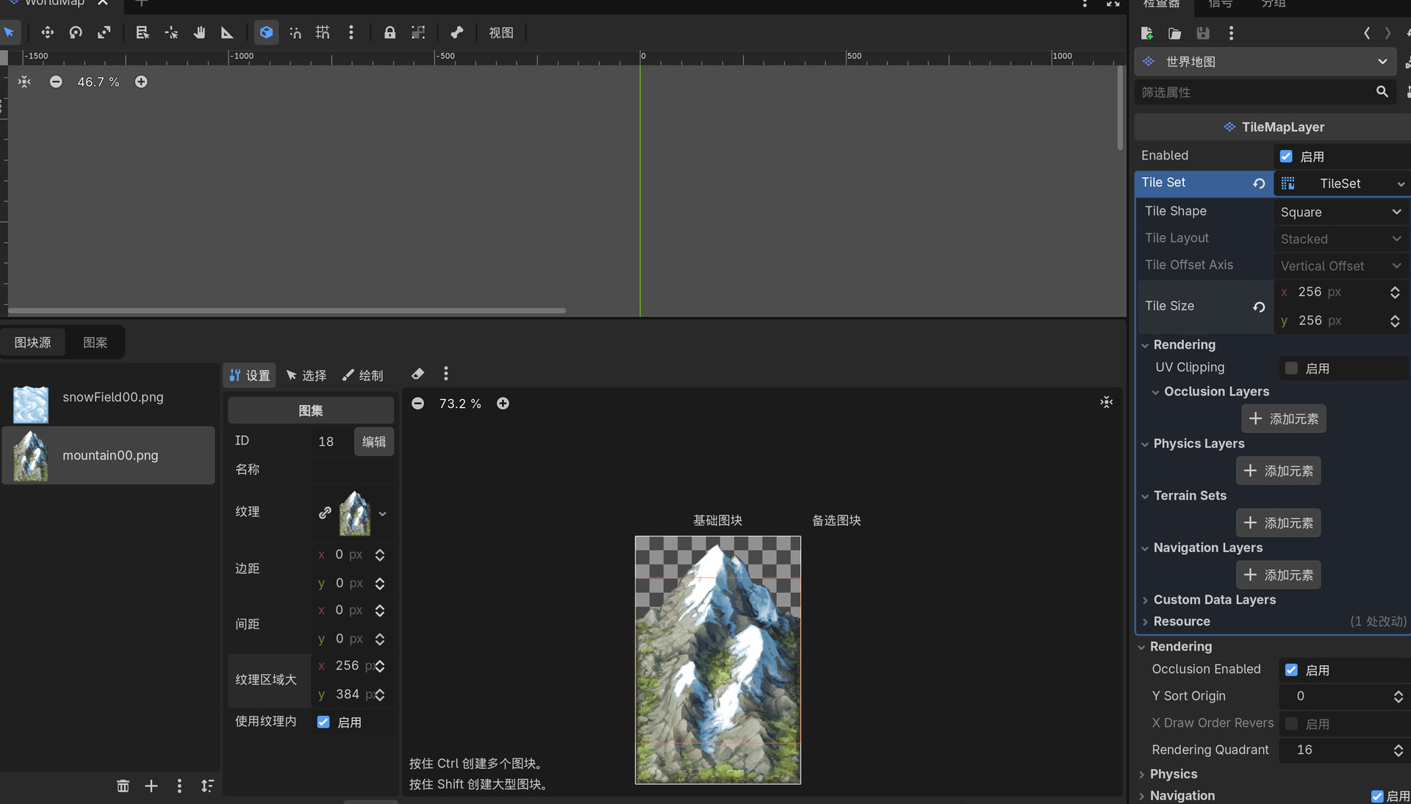Select the Rotate mode tool icon
The height and width of the screenshot is (804, 1411).
pos(76,32)
